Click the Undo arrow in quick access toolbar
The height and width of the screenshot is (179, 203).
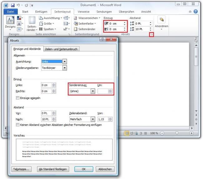[x=18, y=5]
